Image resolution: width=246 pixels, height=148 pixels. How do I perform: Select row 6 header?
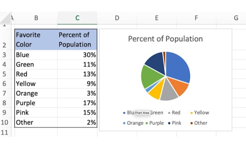click(x=5, y=84)
